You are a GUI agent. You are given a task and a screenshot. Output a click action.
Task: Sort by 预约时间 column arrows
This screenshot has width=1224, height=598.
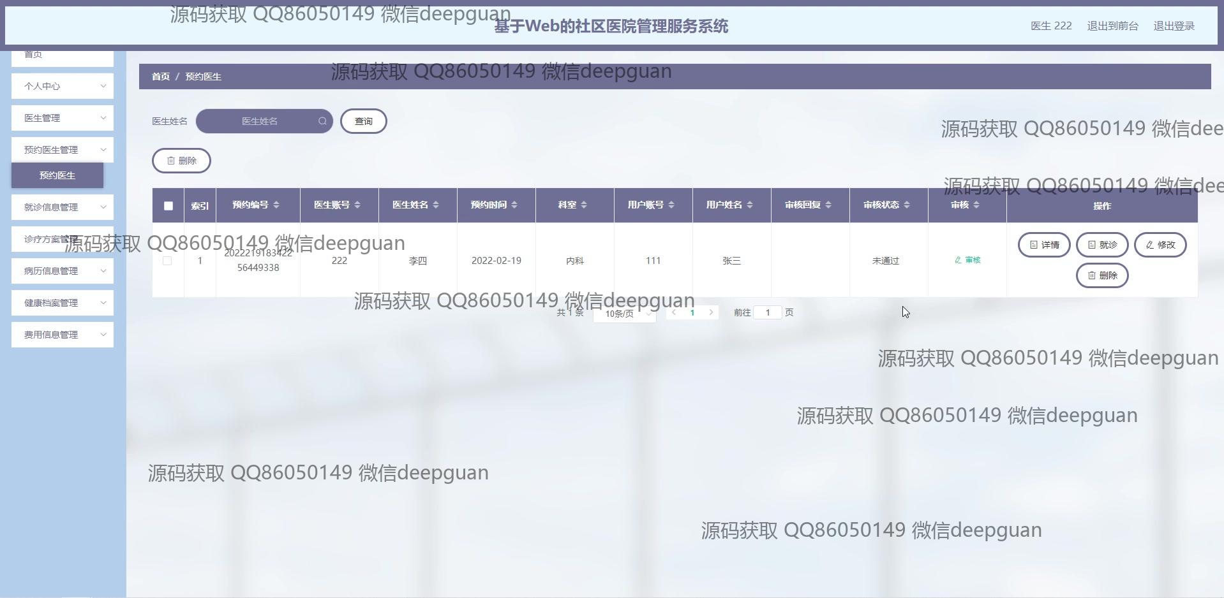tap(514, 205)
